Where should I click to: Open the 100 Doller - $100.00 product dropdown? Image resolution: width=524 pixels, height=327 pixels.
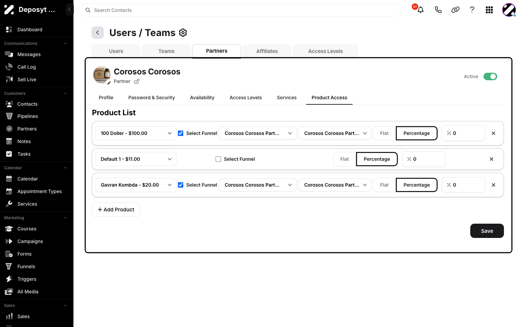[x=136, y=133]
